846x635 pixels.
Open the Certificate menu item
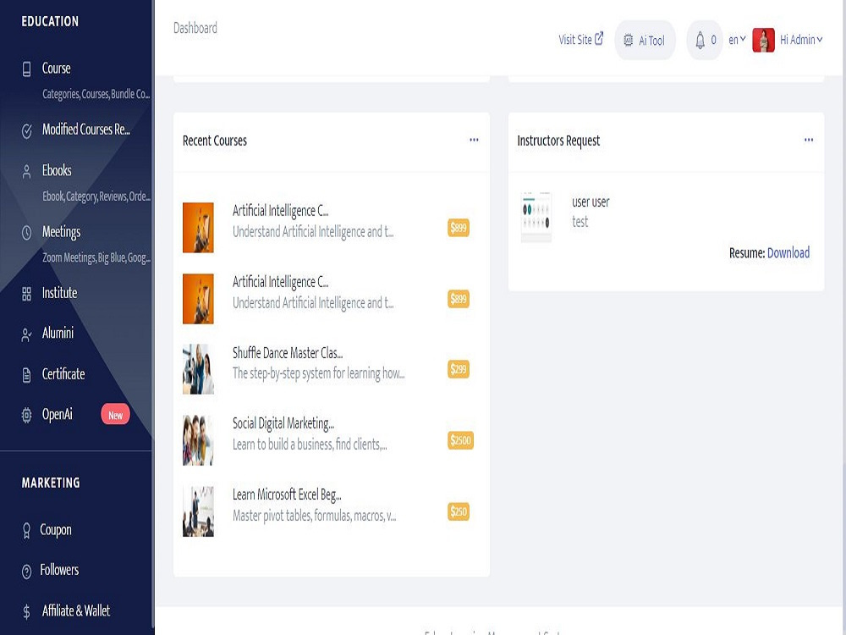pyautogui.click(x=63, y=374)
